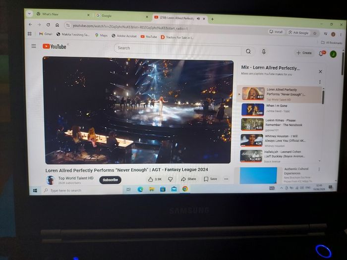Expand the tab search dropdown arrow

point(29,13)
